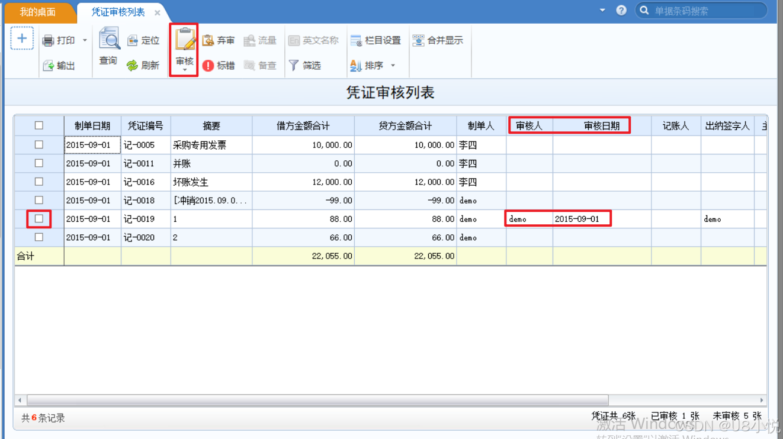Check the row for voucher 记-0005

(x=39, y=144)
